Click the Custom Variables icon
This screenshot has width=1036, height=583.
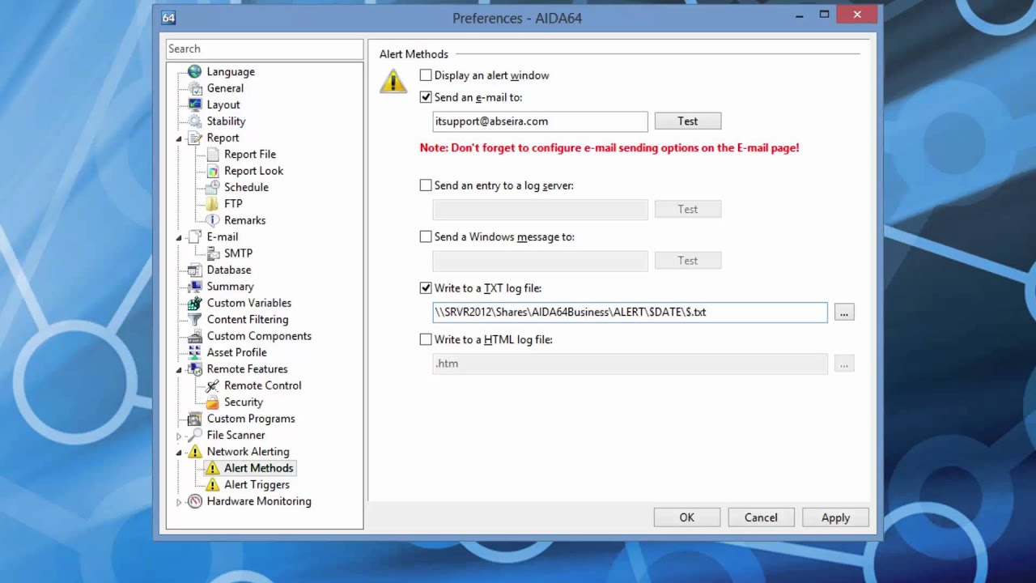tap(194, 303)
